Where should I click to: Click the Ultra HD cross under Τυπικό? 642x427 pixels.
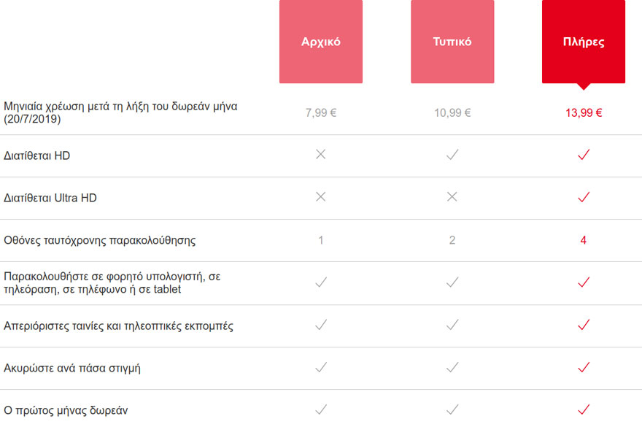pyautogui.click(x=452, y=197)
